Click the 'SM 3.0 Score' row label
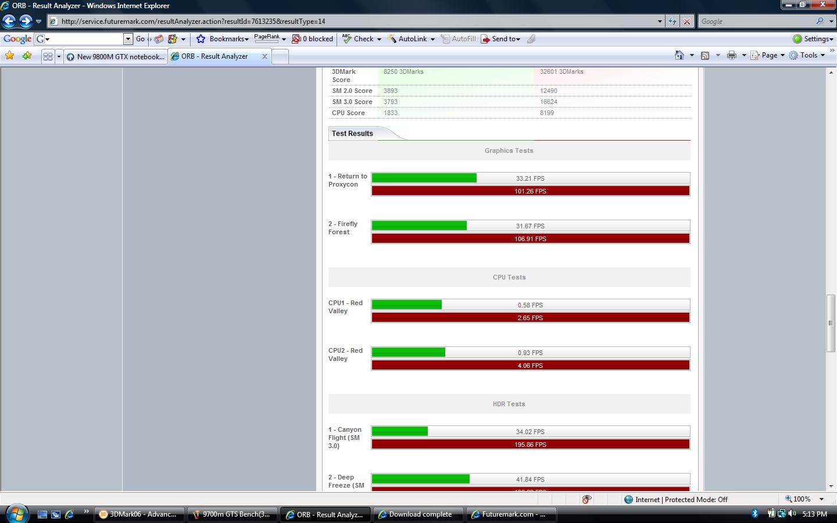Image resolution: width=837 pixels, height=523 pixels. click(352, 102)
